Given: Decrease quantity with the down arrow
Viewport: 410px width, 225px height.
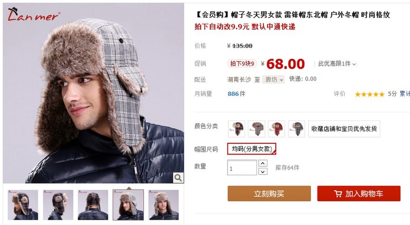Looking at the screenshot, I should (263, 171).
